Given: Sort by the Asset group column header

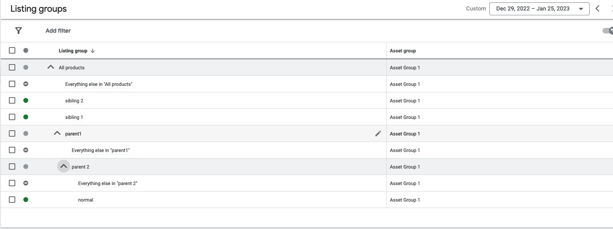Looking at the screenshot, I should [403, 51].
